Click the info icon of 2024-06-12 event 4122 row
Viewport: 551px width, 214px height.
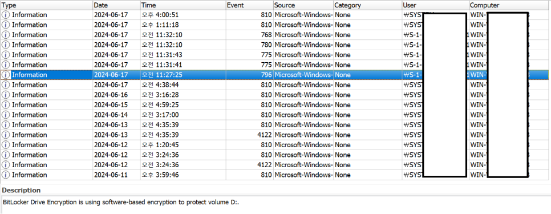[6, 165]
